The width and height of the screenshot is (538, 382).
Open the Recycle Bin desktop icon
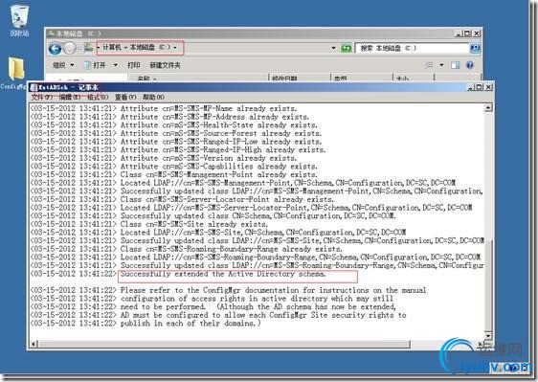coord(19,21)
